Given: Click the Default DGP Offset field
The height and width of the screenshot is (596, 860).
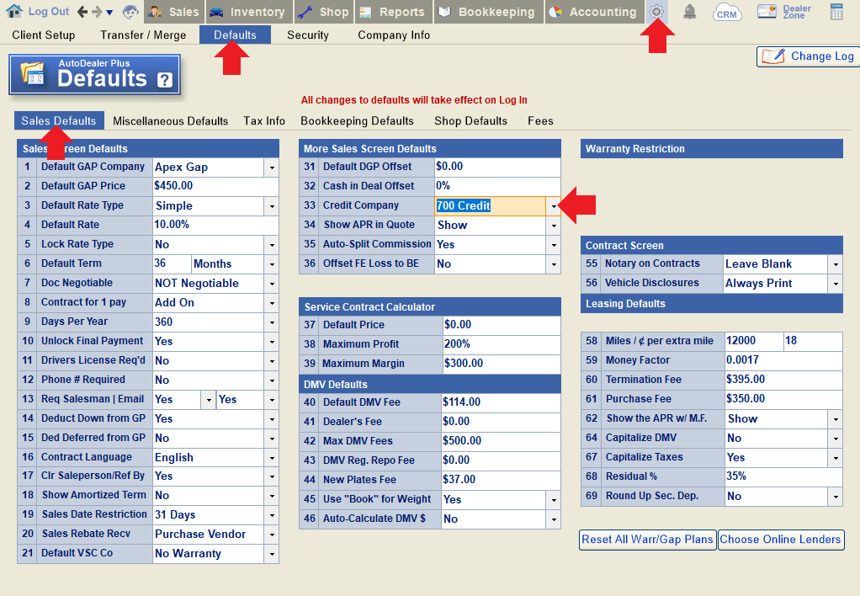Looking at the screenshot, I should (497, 167).
